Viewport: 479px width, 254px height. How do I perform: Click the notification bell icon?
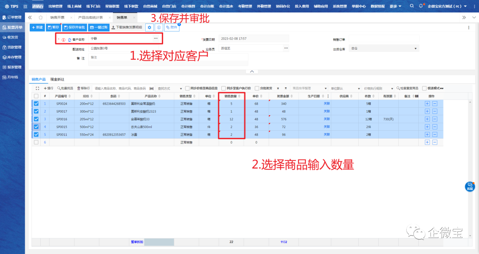point(420,6)
